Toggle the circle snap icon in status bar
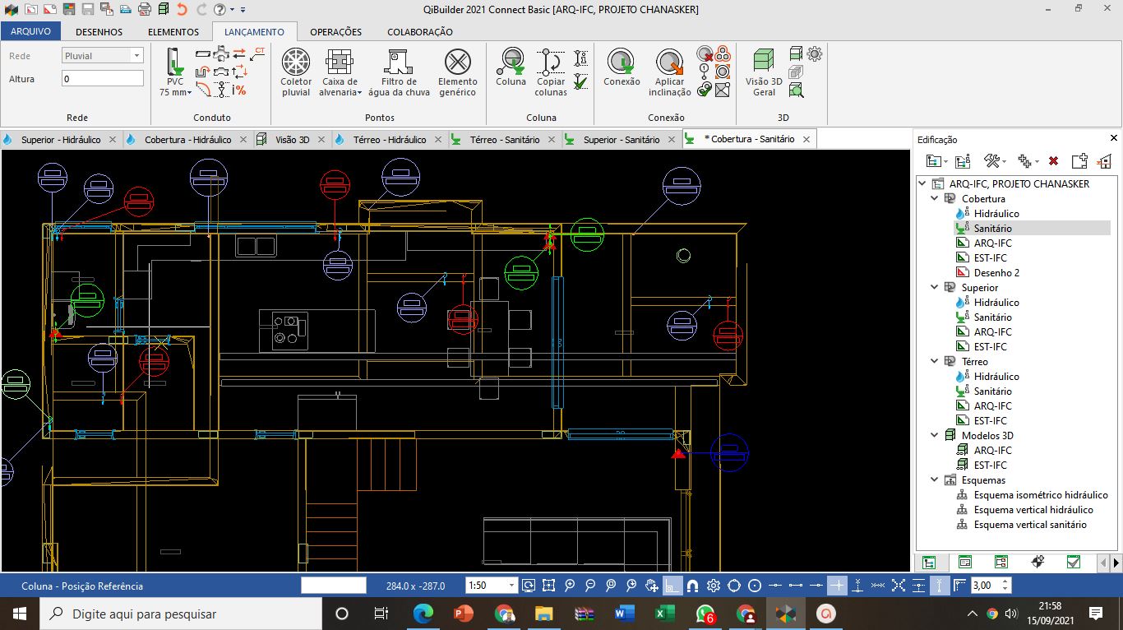Screen dimensions: 1123x630 (x=734, y=586)
